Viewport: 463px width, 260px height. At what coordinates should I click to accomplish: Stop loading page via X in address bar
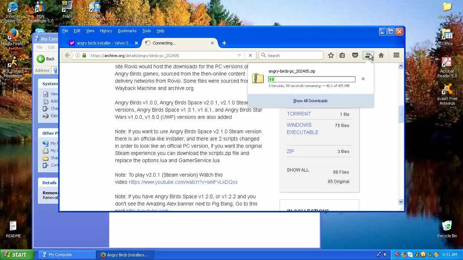pos(250,55)
